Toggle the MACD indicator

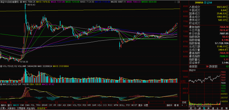pos(16,105)
